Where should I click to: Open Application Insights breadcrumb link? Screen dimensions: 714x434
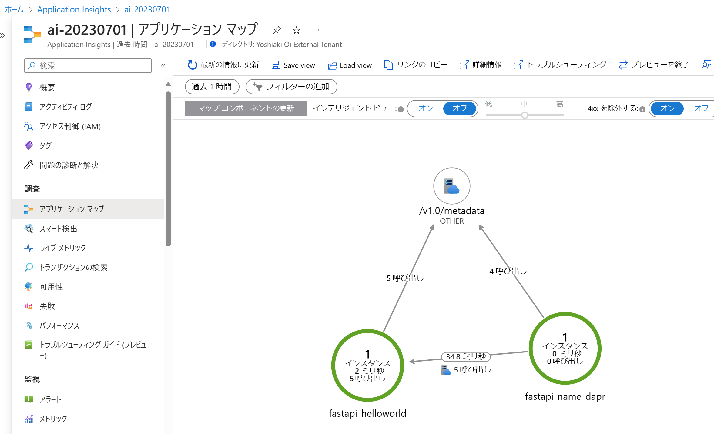74,9
